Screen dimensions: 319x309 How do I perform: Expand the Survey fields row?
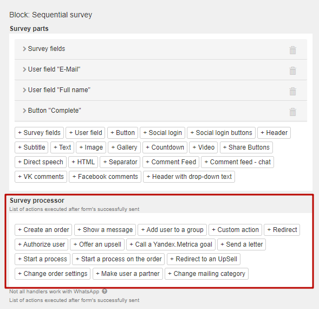[x=24, y=49]
